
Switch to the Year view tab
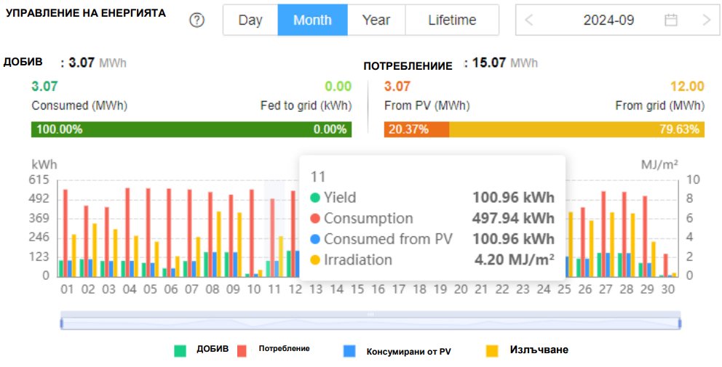pyautogui.click(x=376, y=20)
